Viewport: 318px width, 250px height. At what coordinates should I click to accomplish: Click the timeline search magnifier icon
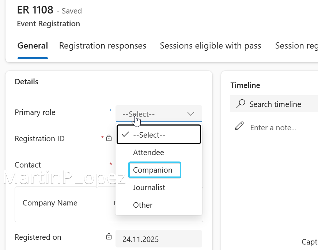(241, 104)
